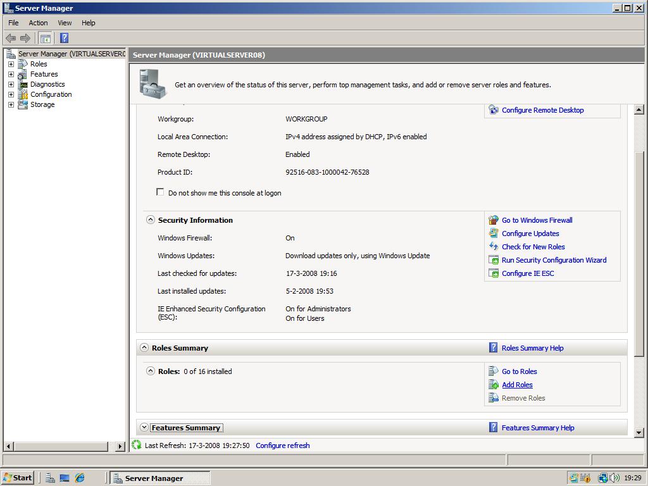648x486 pixels.
Task: Collapse the Security Information section
Action: pos(151,220)
